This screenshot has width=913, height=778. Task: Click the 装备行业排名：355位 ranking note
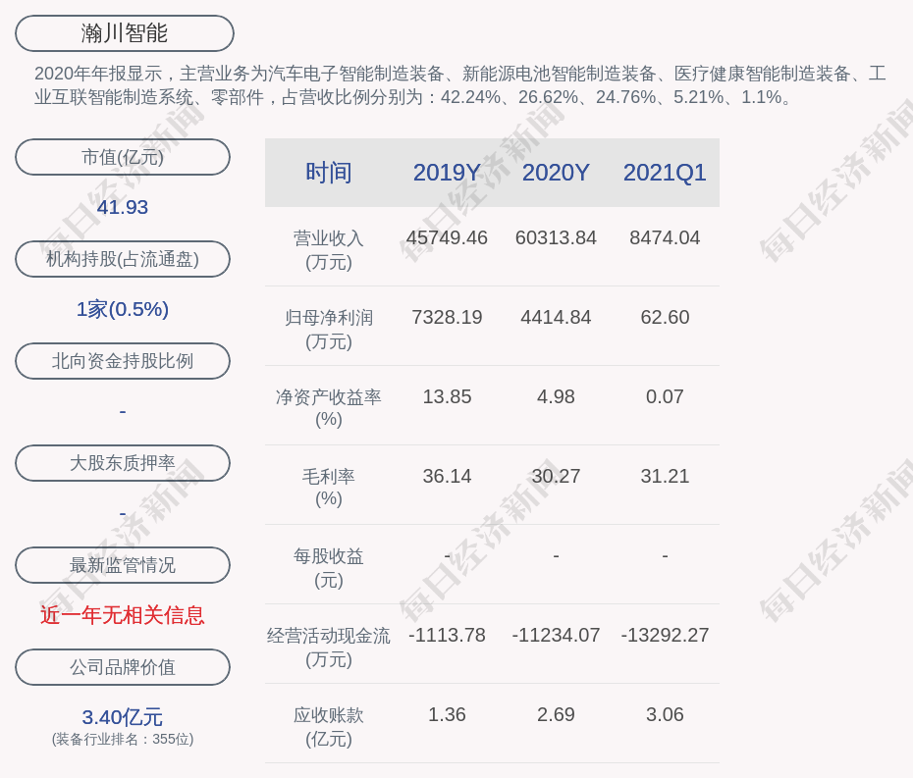pyautogui.click(x=123, y=739)
